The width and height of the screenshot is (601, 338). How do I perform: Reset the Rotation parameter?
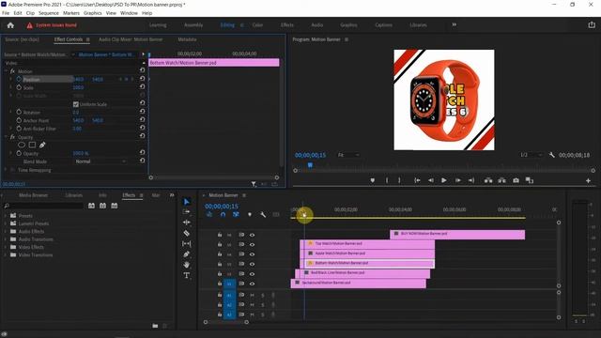[142, 112]
